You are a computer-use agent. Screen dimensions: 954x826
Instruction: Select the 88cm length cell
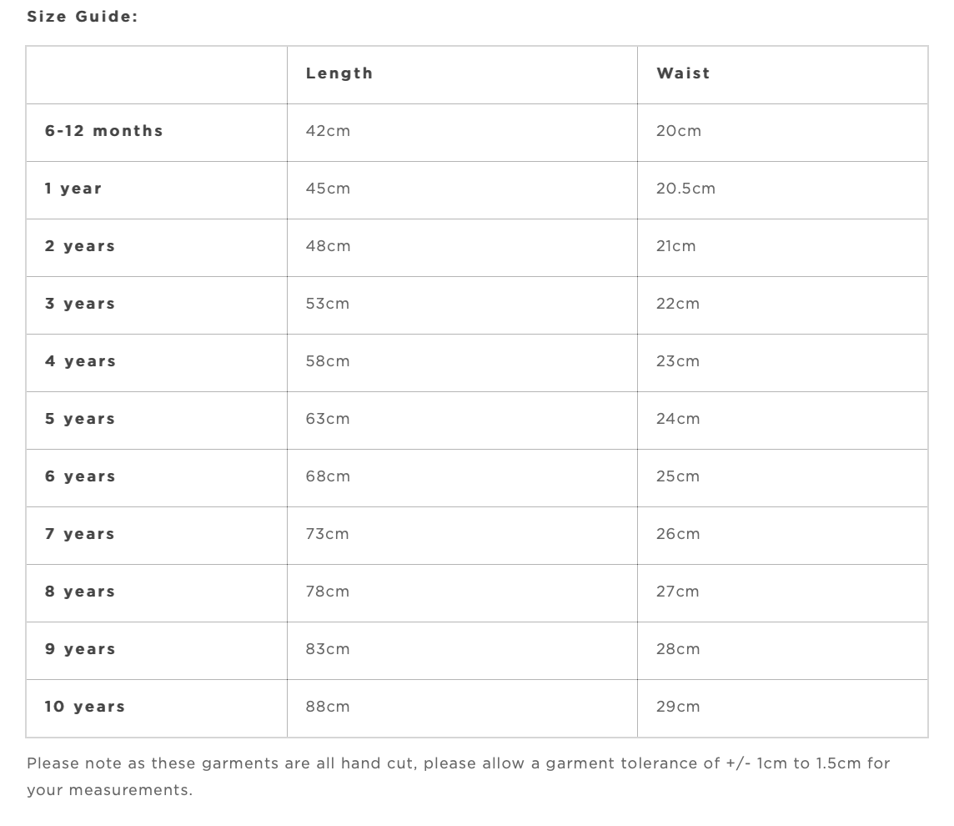click(x=328, y=707)
